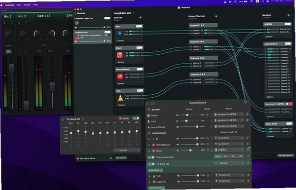Click New Virtual Device button
This screenshot has height=190, width=296.
coord(86,158)
